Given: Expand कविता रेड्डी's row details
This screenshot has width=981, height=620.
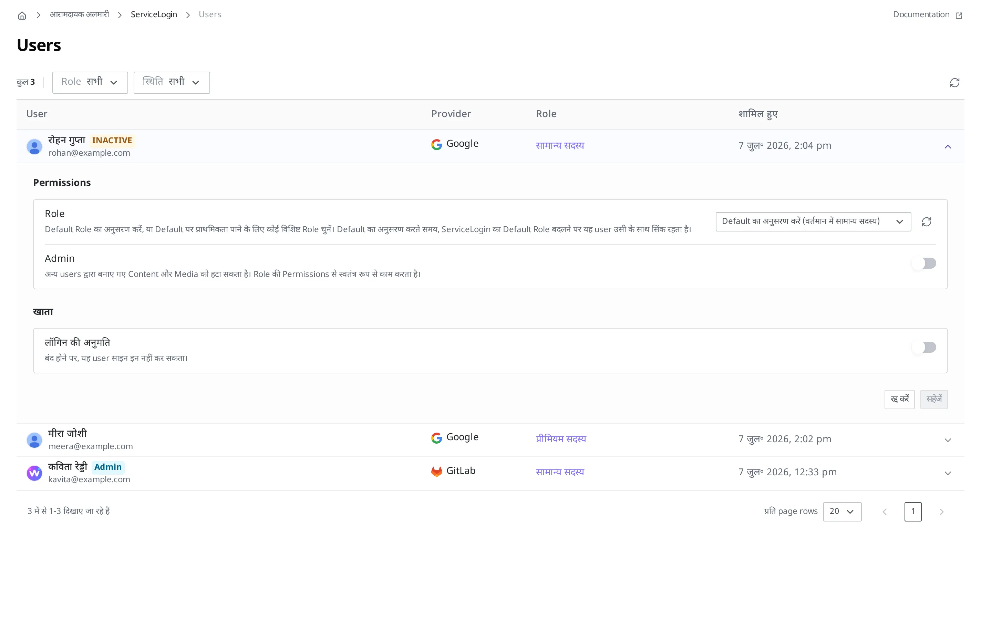Looking at the screenshot, I should click(x=948, y=473).
